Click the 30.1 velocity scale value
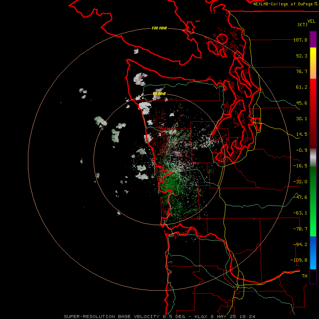319x319 pixels. 302,119
